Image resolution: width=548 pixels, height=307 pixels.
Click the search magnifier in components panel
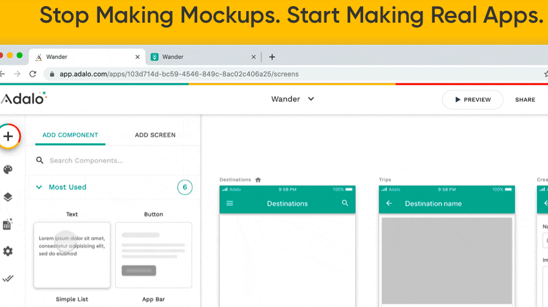[40, 160]
